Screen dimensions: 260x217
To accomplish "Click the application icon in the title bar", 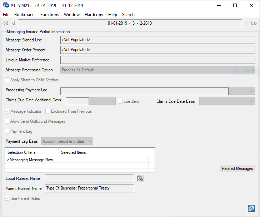I will [6, 6].
